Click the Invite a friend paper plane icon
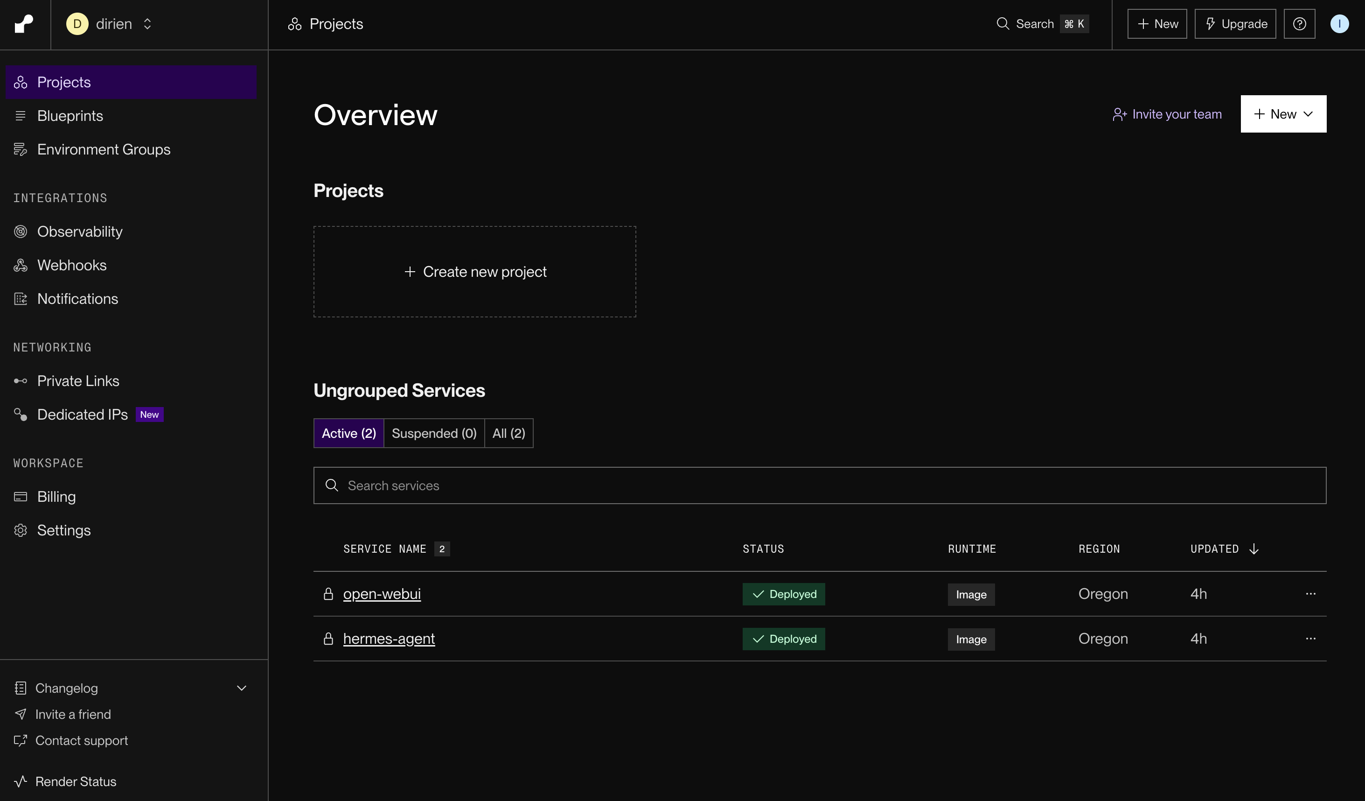 [x=20, y=714]
